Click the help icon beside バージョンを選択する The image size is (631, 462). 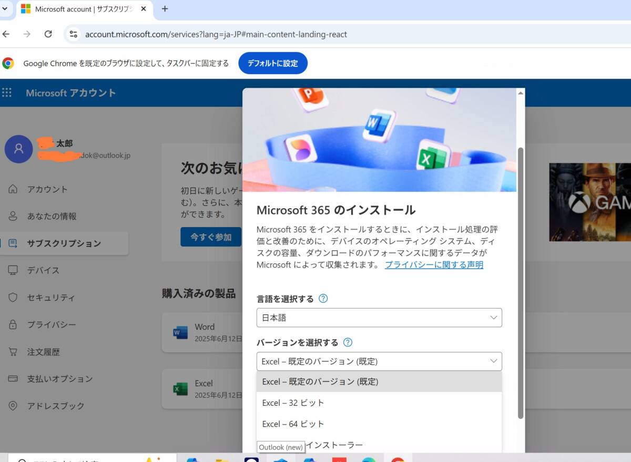[x=347, y=342]
